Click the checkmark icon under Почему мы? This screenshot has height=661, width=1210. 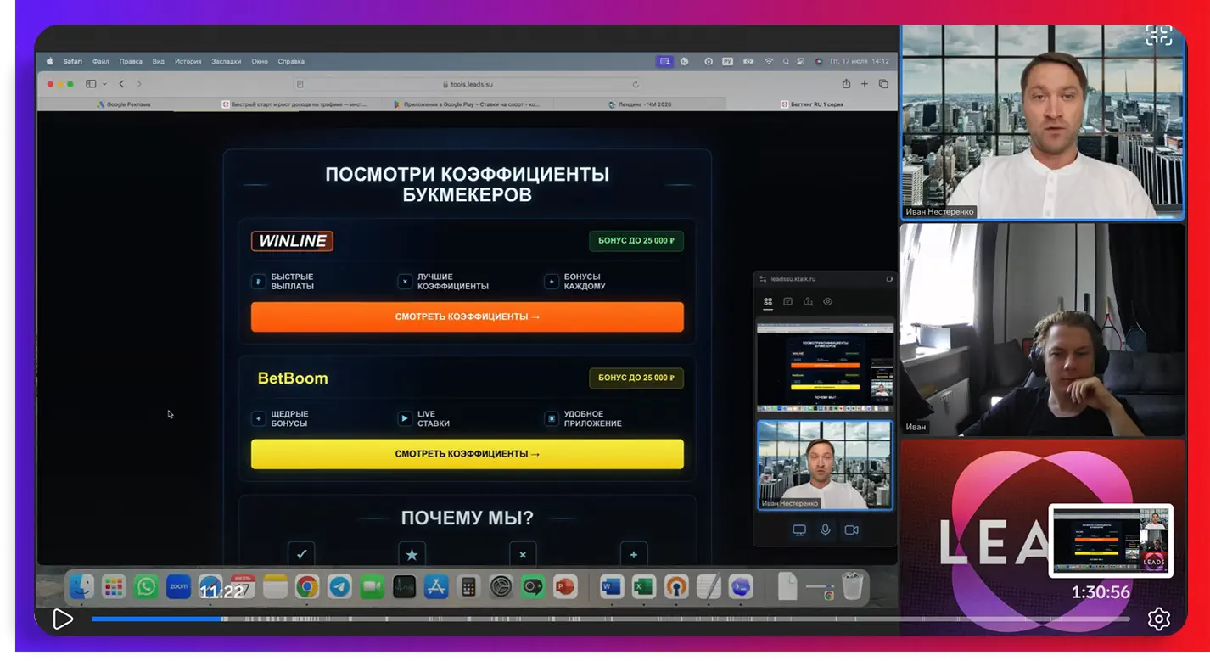(x=301, y=554)
